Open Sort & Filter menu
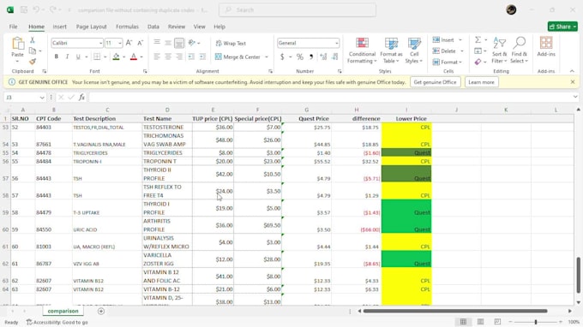Viewport: 583px width, 327px height. [x=499, y=51]
